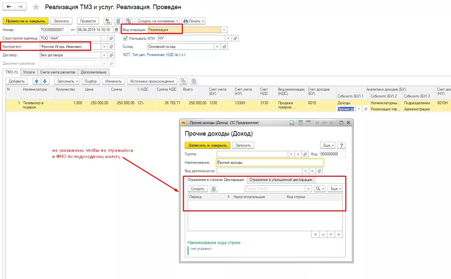Open help with the question mark button
The height and width of the screenshot is (279, 451).
click(x=341, y=145)
